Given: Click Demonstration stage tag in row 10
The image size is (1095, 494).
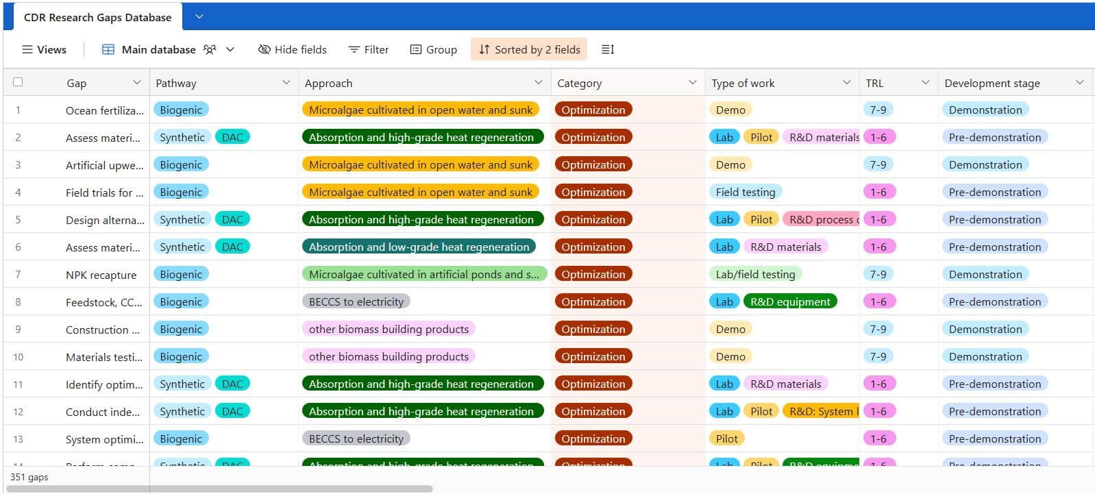Looking at the screenshot, I should click(x=985, y=356).
